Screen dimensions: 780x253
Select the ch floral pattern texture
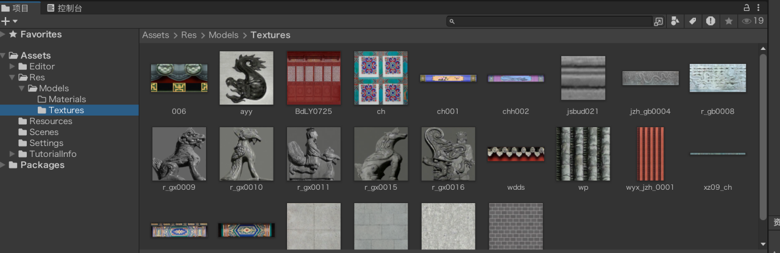click(381, 78)
